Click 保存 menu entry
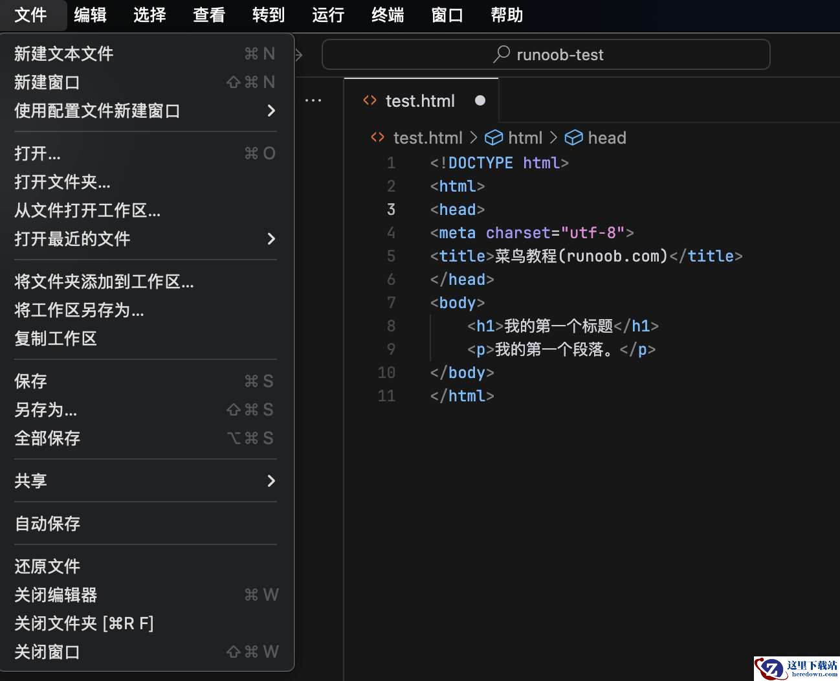This screenshot has height=681, width=840. [x=147, y=381]
